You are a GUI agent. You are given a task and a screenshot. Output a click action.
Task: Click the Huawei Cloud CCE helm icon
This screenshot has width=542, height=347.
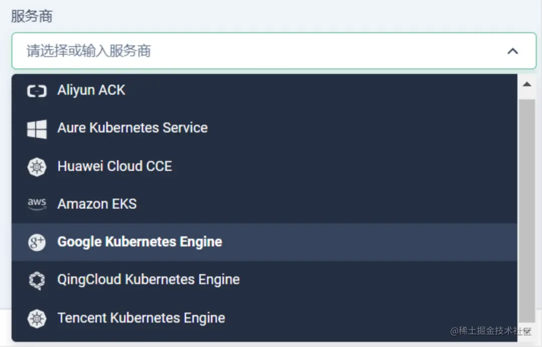[x=37, y=167]
